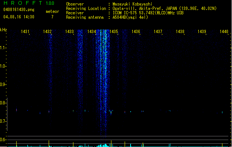This screenshot has width=232, height=147.
Task: Click the A504HB(yagi 4el) antenna text
Action: click(x=130, y=17)
